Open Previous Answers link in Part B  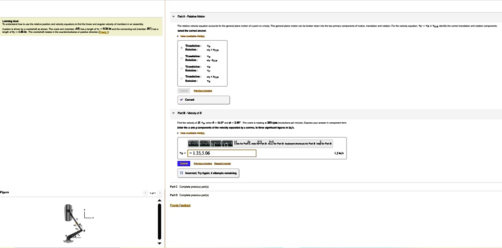point(202,164)
